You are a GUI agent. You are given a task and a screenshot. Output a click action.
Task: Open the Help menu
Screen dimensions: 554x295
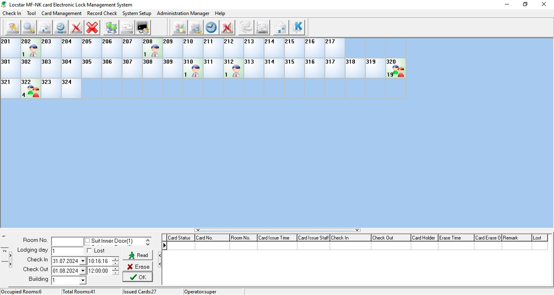220,13
